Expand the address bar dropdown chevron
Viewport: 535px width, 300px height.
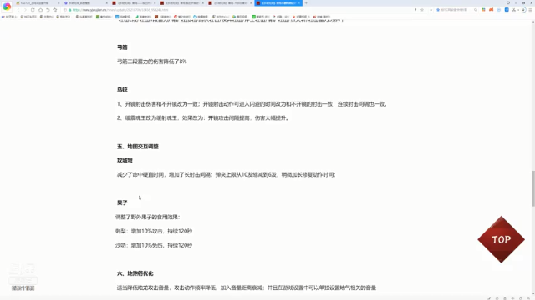(431, 10)
